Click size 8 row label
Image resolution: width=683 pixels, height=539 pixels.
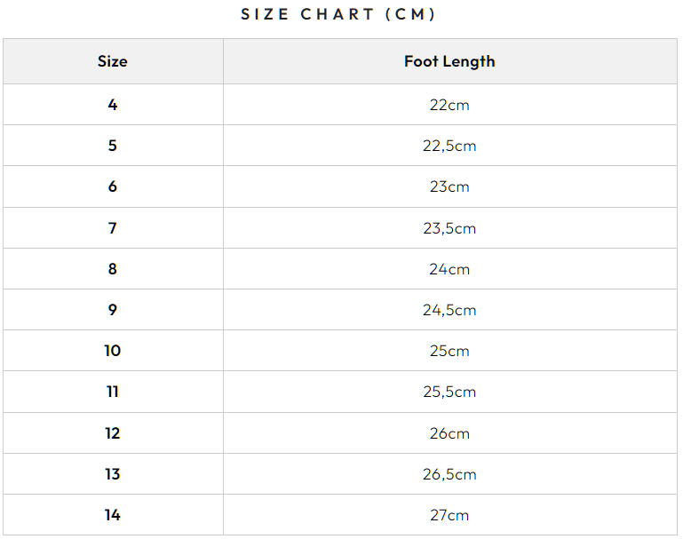click(x=113, y=269)
